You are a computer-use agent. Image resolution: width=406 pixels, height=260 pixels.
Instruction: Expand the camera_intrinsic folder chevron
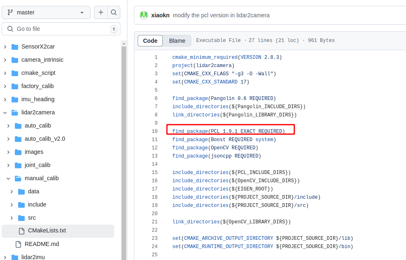(5, 60)
